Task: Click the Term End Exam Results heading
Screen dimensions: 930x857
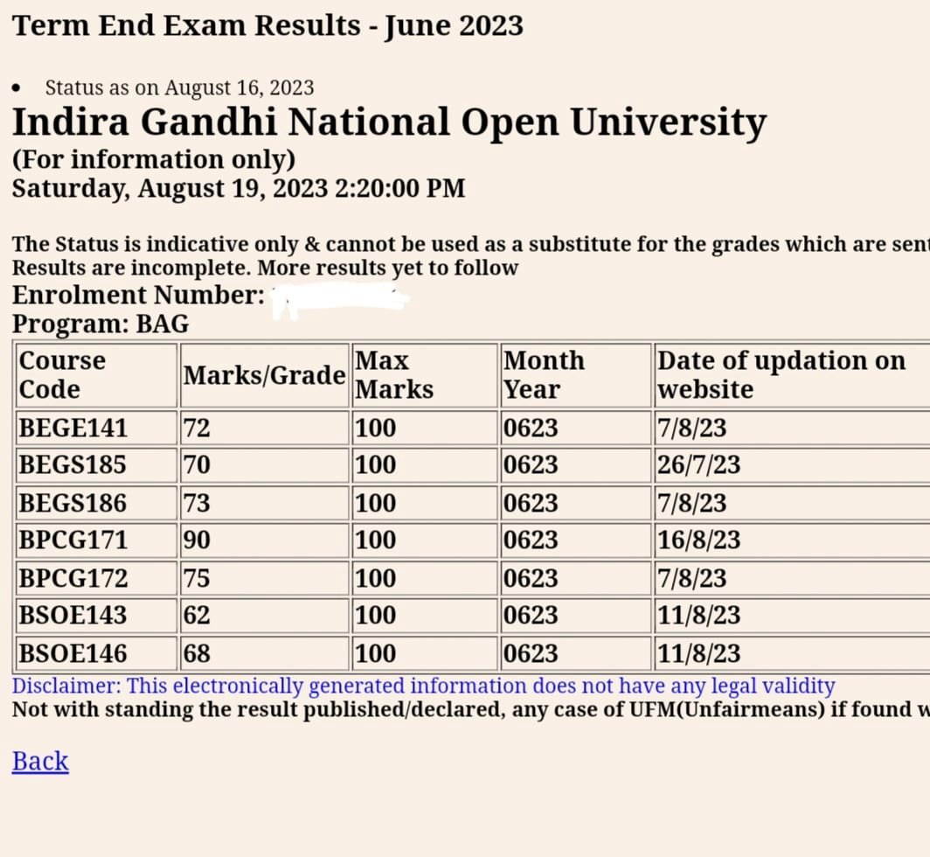Action: [x=267, y=26]
